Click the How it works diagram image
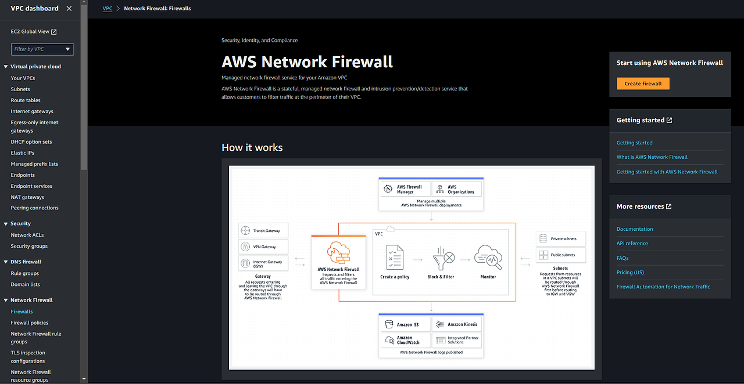Screen dimensions: 744x384 [x=412, y=267]
